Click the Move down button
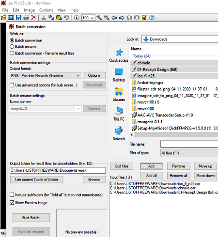Image resolution: width=218 pixels, height=237 pixels. (x=205, y=176)
